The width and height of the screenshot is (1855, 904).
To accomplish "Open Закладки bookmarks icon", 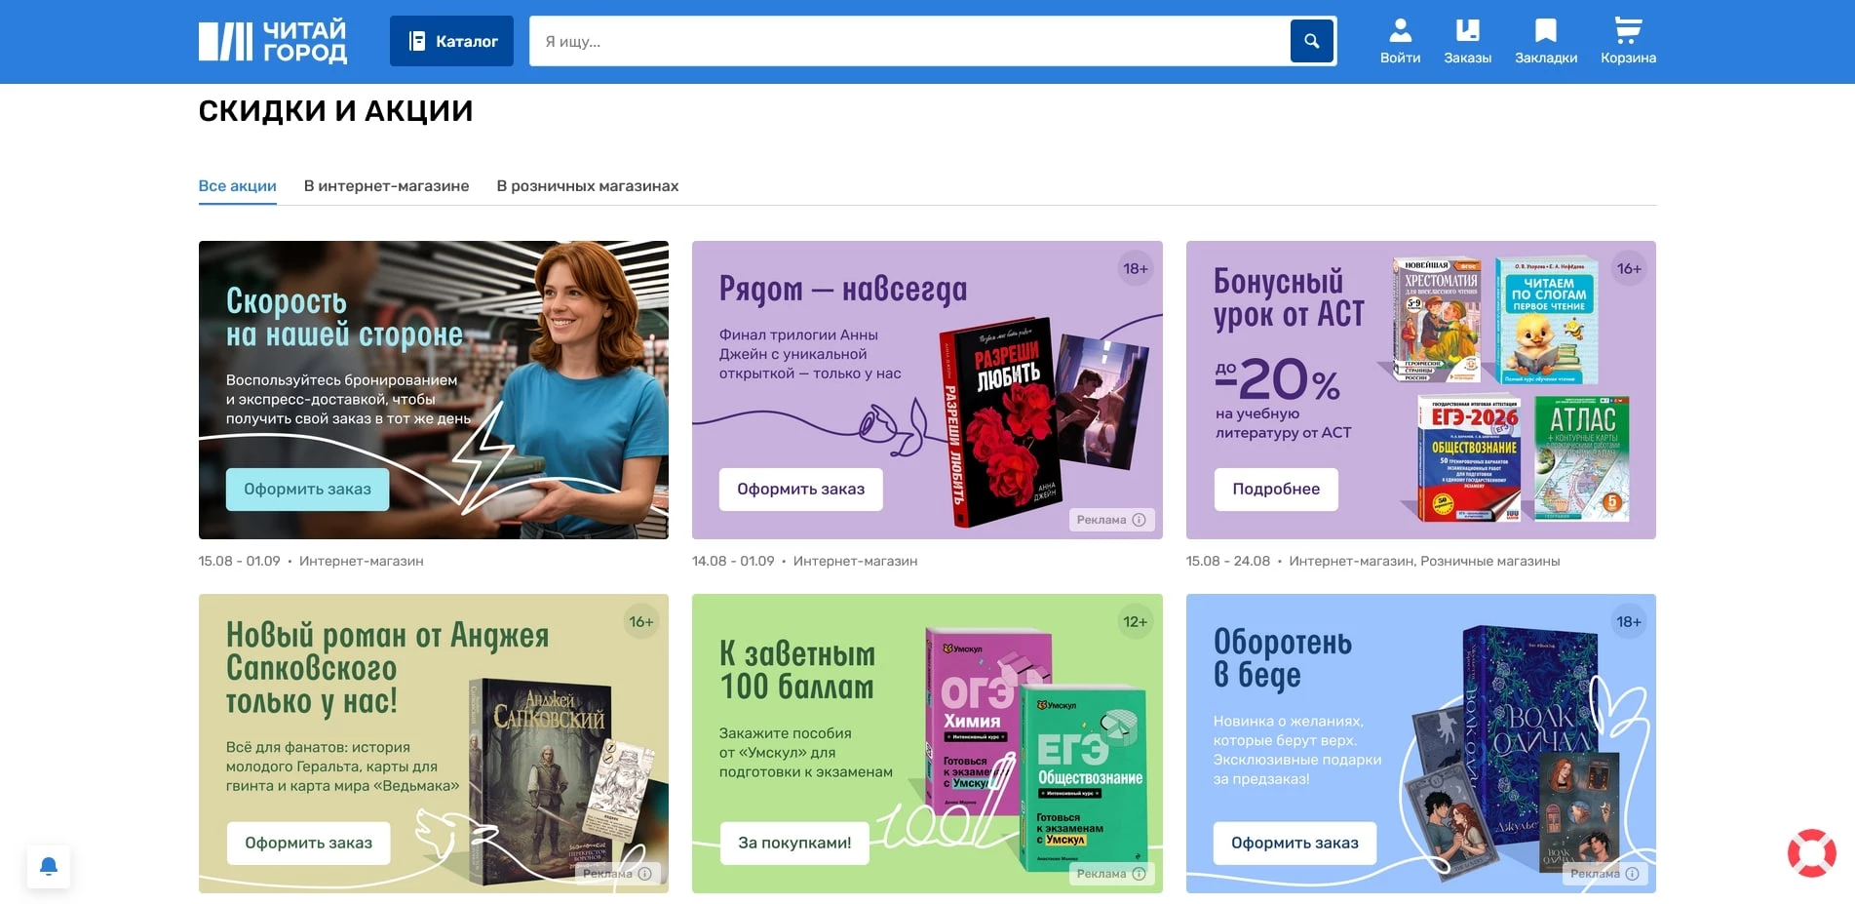I will click(1545, 41).
